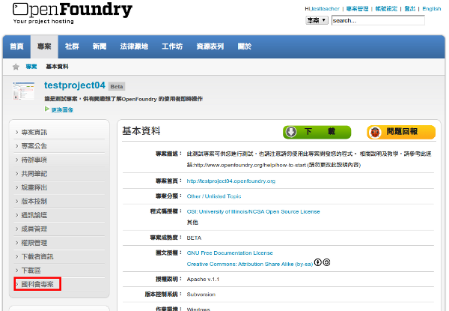Click the testproject04 project thumbnail image
Viewport: 449px width, 311px height.
coord(23,91)
